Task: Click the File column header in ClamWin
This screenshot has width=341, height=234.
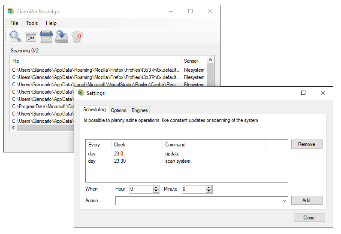Action: click(x=95, y=61)
